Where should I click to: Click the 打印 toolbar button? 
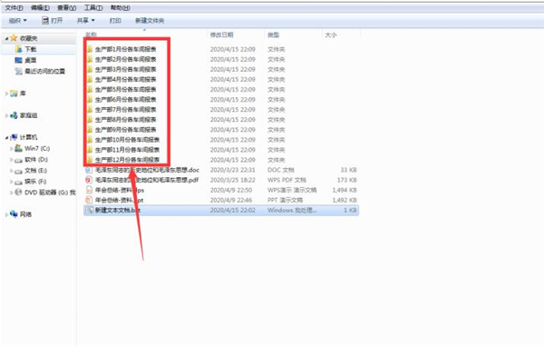pyautogui.click(x=115, y=21)
